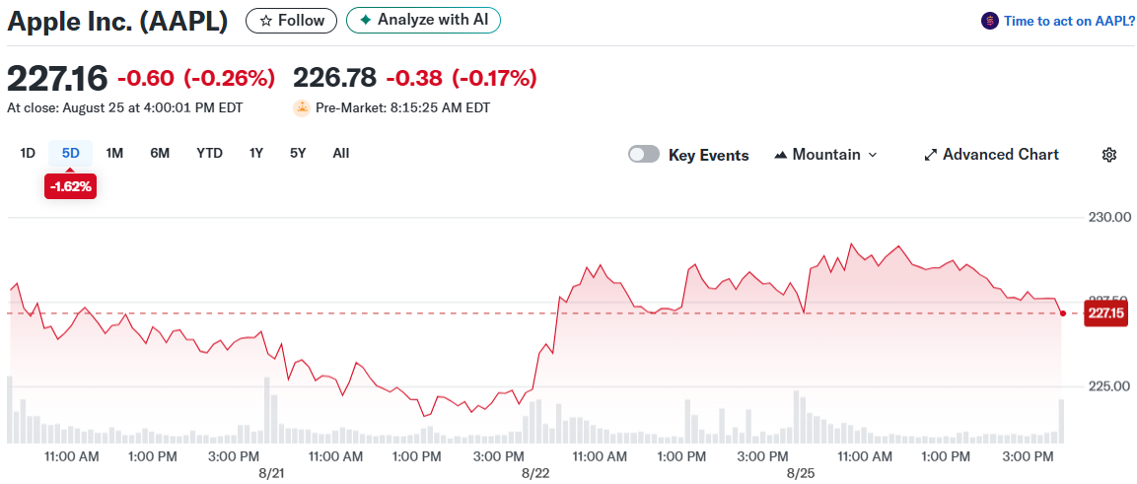Click the 8/25 date label

802,473
